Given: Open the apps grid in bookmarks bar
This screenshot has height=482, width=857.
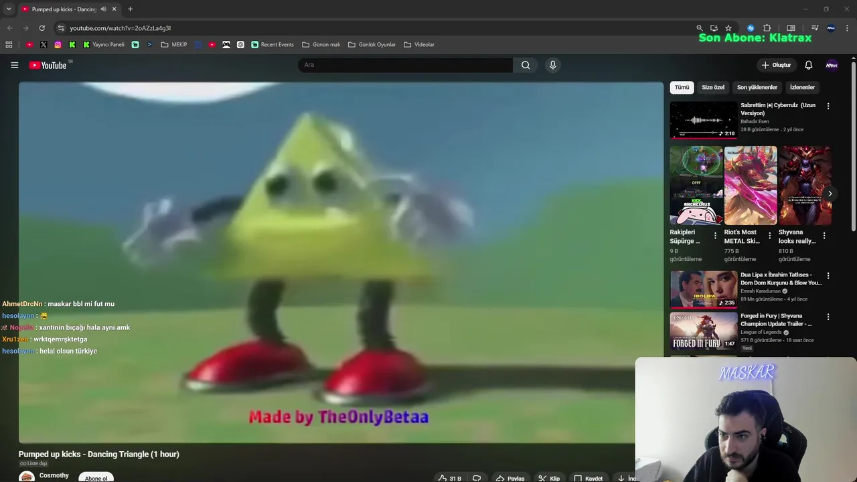Looking at the screenshot, I should 9,45.
